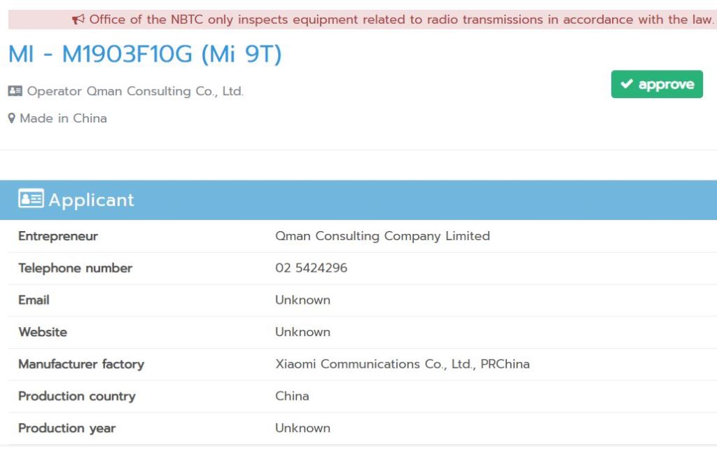Click the Applicant section header
The width and height of the screenshot is (717, 458).
(358, 200)
